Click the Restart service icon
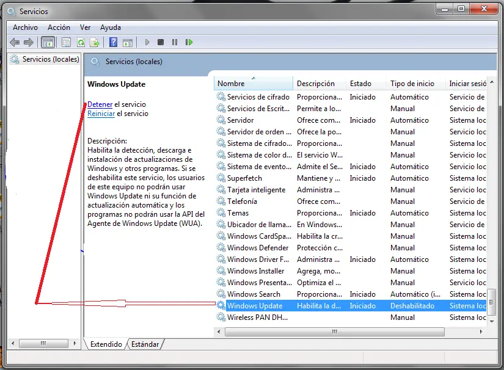 (x=189, y=42)
